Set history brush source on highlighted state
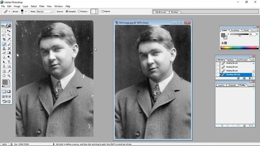This screenshot has height=146, width=260. tap(218, 75)
